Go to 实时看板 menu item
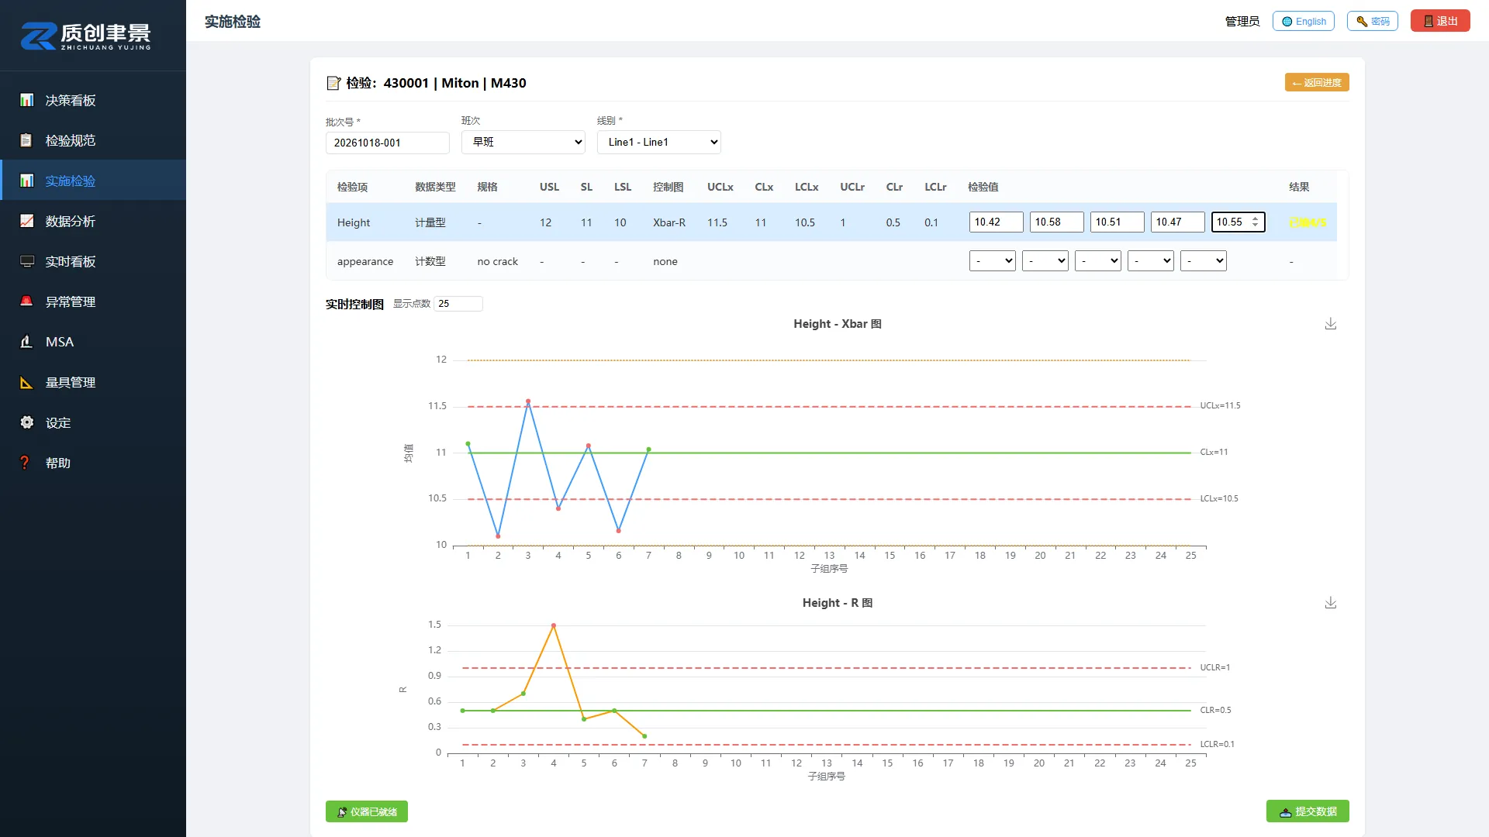This screenshot has width=1489, height=837. tap(93, 261)
